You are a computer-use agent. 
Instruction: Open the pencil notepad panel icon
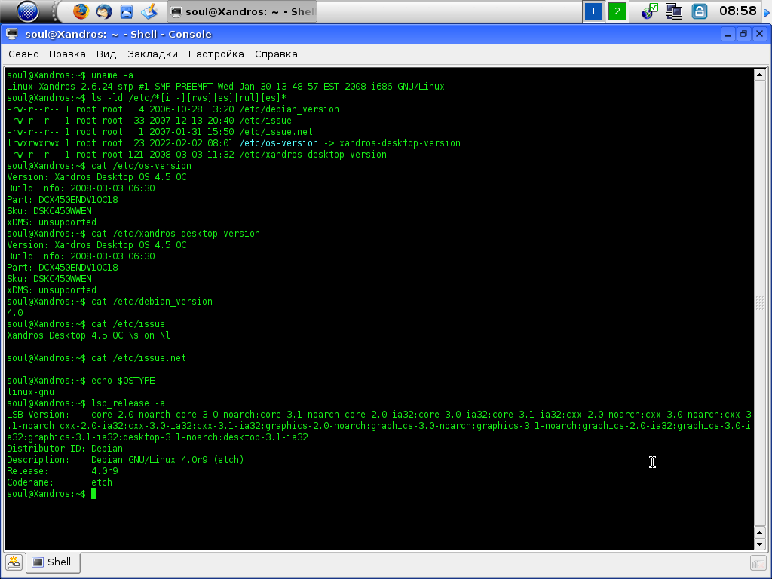(149, 11)
